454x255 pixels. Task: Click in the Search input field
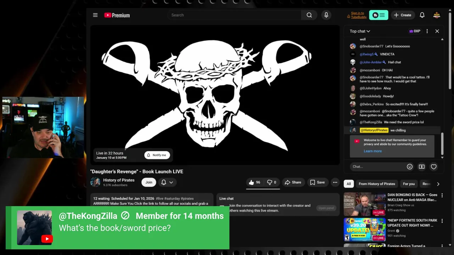click(234, 15)
